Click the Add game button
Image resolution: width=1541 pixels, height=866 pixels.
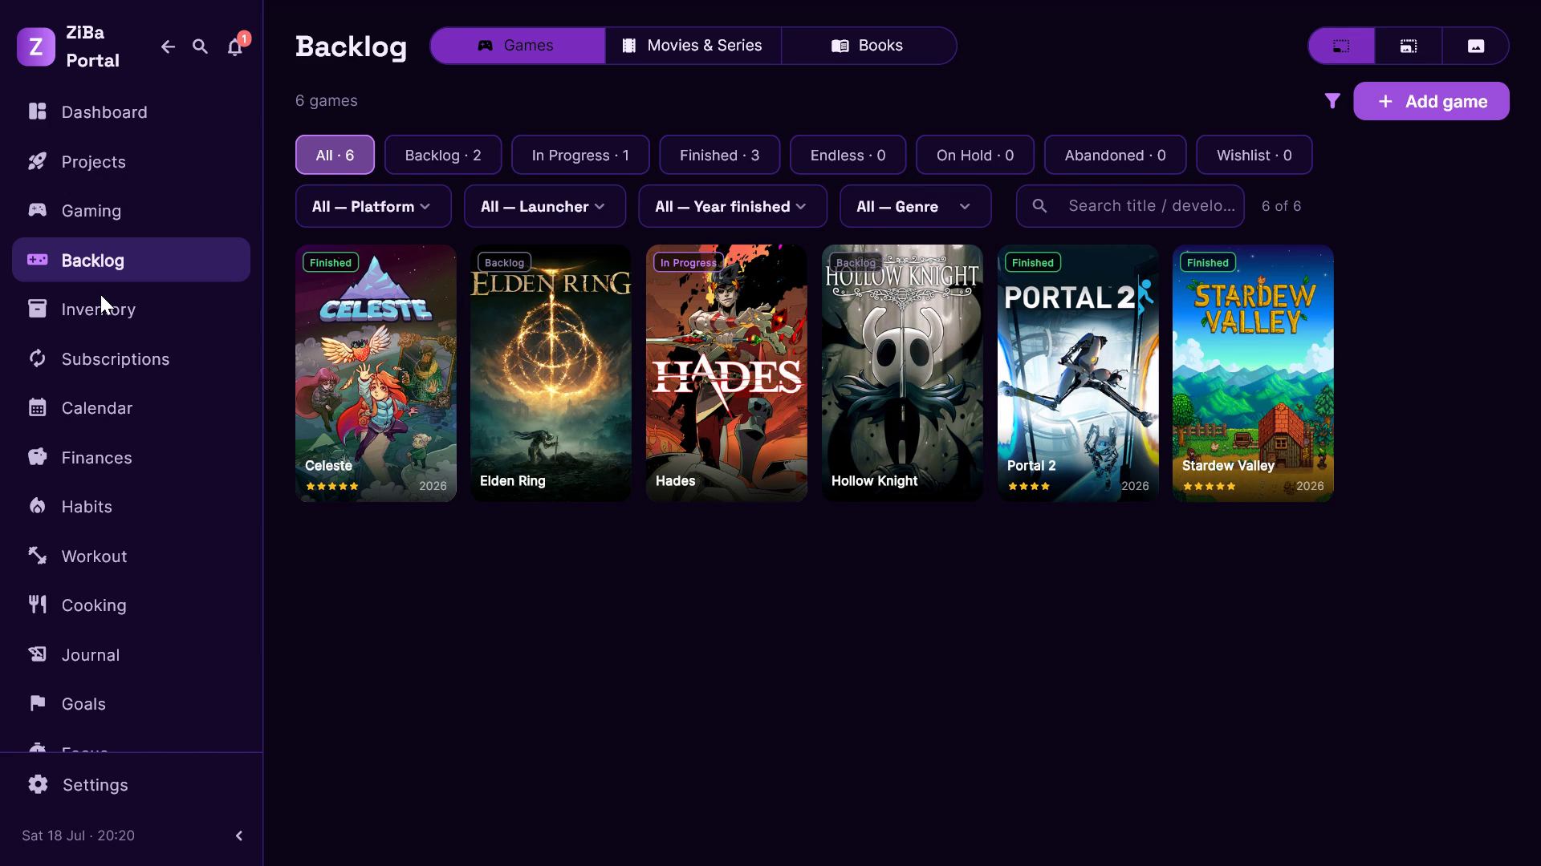point(1431,101)
